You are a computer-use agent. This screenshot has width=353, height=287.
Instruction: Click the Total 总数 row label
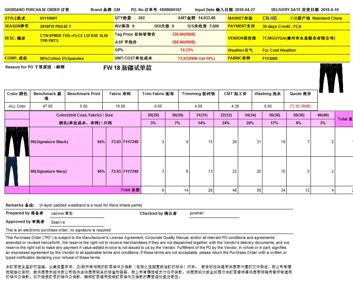click(x=130, y=190)
